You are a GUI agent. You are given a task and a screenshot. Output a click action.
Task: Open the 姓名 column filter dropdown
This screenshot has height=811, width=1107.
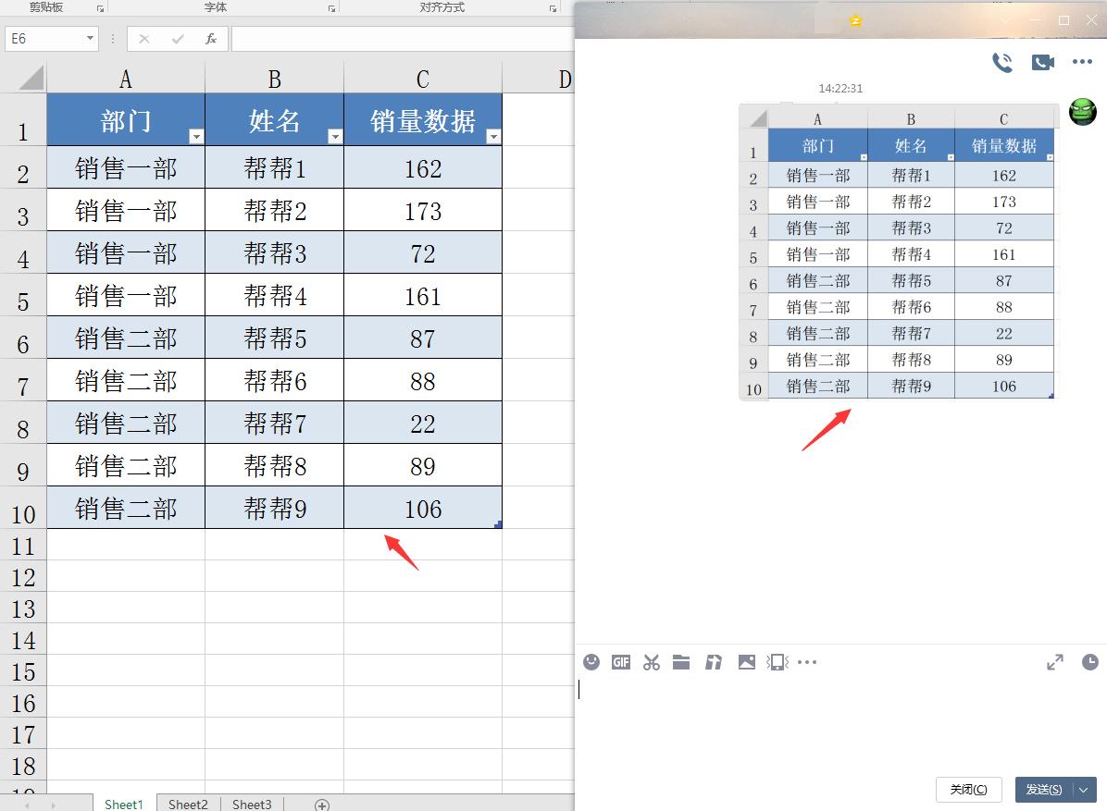pos(335,137)
